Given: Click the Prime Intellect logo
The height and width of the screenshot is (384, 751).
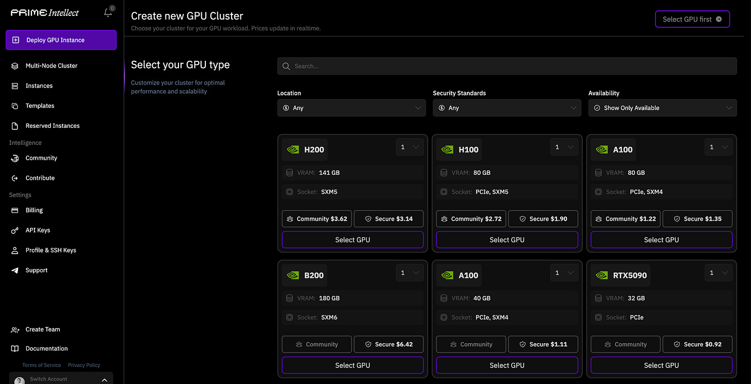Looking at the screenshot, I should coord(45,12).
